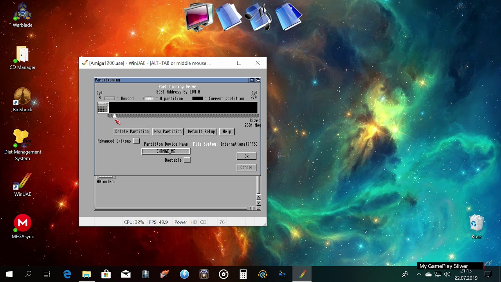The width and height of the screenshot is (501, 282).
Task: Click the music notes dock icon
Action: 258,17
